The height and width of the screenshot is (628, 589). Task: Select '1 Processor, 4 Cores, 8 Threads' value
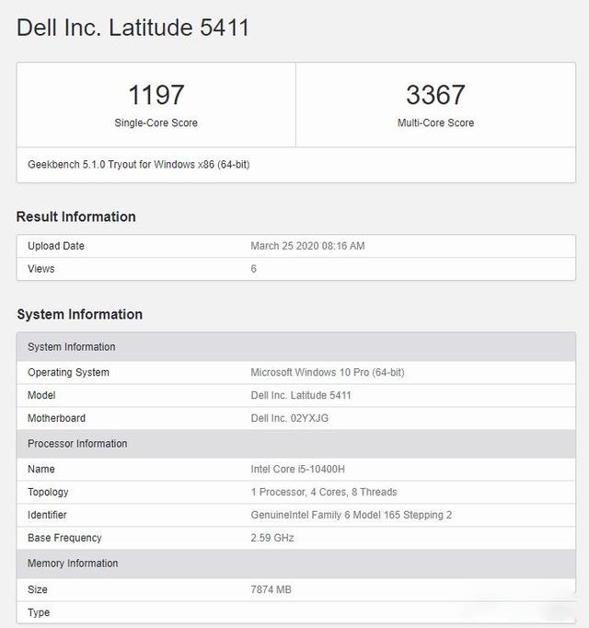324,493
